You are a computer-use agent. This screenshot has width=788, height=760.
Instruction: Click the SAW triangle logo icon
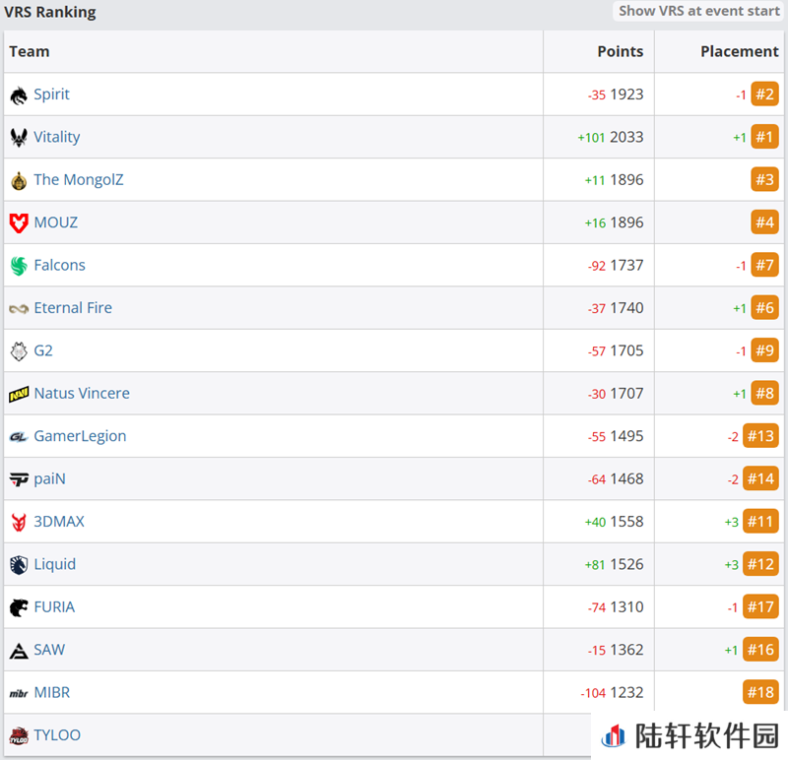click(19, 651)
